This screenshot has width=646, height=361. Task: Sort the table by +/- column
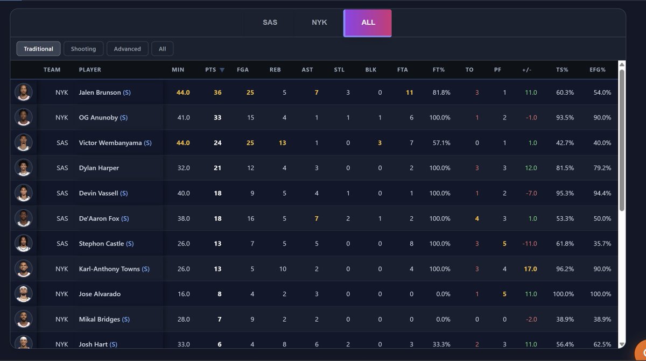coord(526,70)
